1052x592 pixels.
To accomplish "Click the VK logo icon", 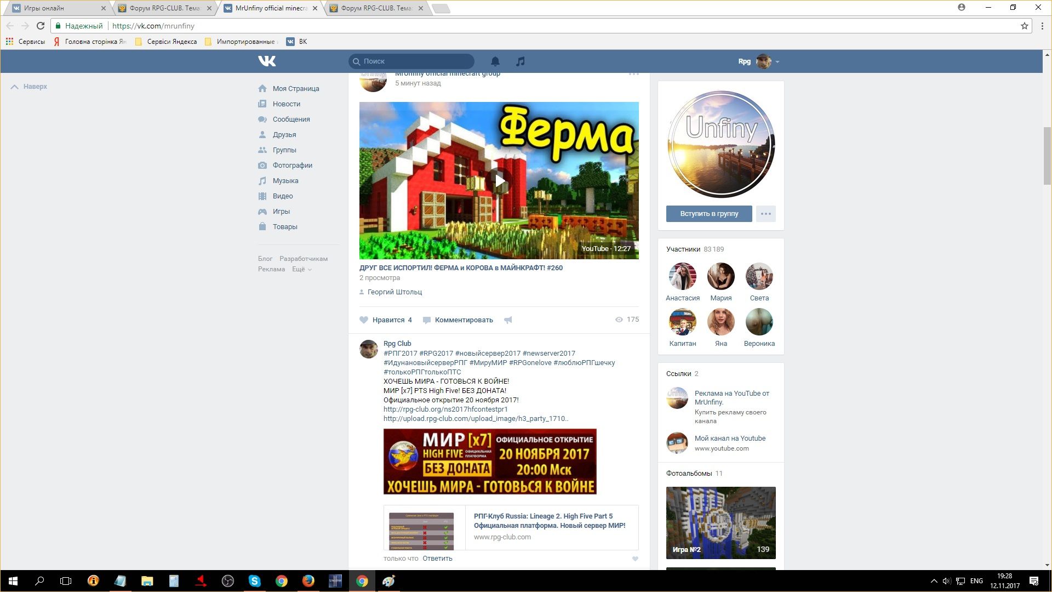I will (x=267, y=61).
